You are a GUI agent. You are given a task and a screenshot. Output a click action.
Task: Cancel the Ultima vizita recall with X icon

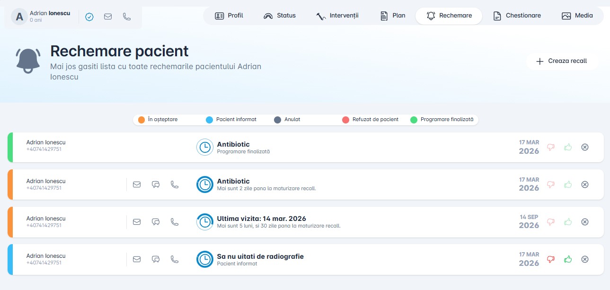tap(585, 222)
